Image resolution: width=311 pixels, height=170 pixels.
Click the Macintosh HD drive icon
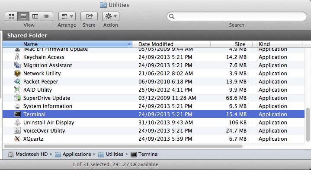point(11,155)
